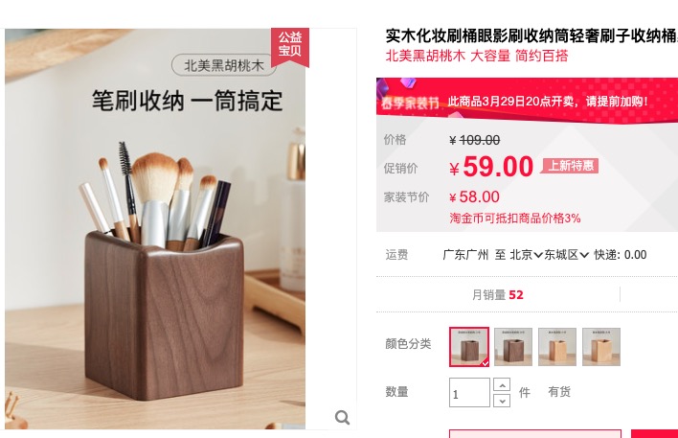Click the 春季家装节 banner

click(527, 100)
